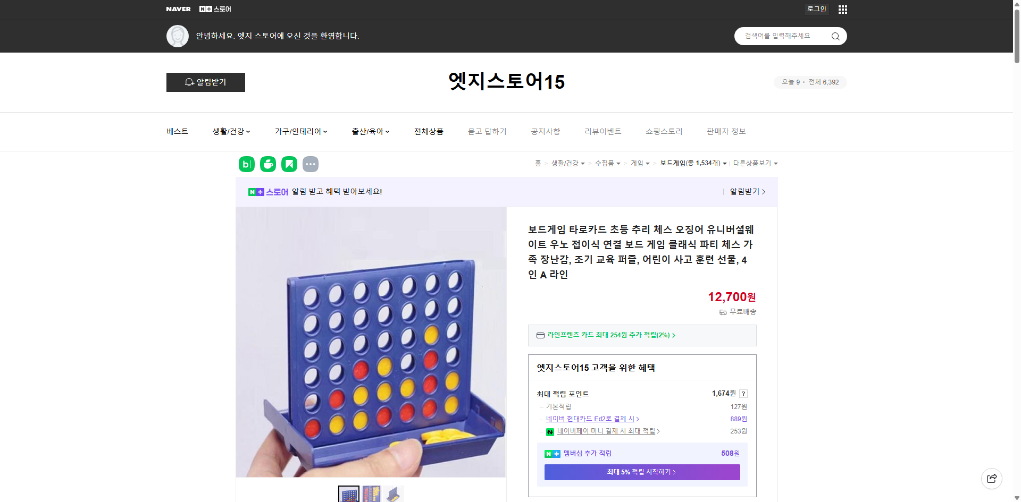Save the product with the Keep bookmark icon
Screen dimensions: 1021x502
[x=289, y=164]
